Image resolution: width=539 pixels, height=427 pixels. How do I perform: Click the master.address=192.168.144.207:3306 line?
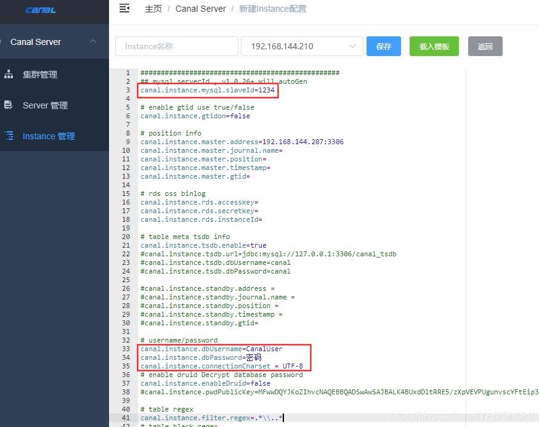pos(242,142)
